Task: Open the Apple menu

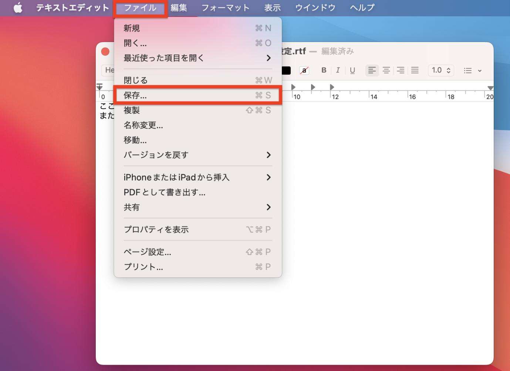Action: tap(18, 8)
